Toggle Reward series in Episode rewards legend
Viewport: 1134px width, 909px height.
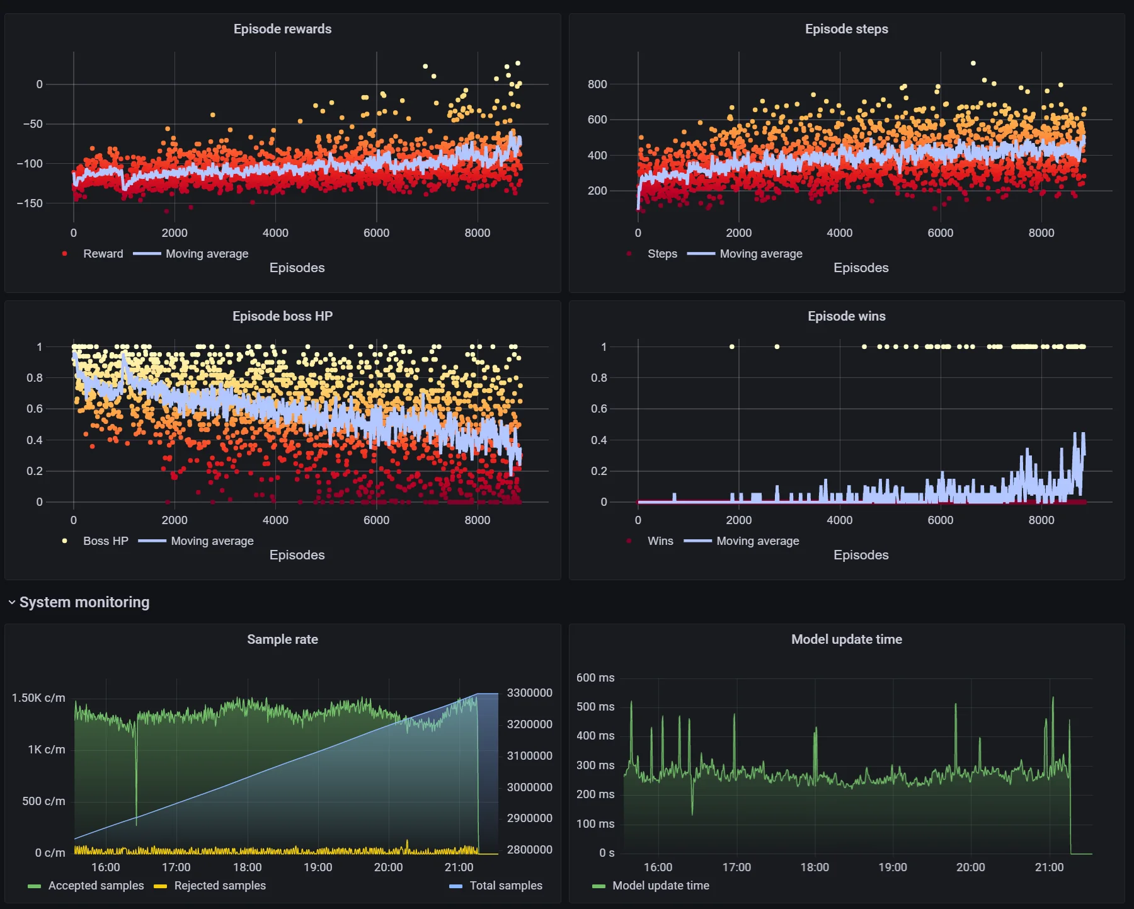103,254
